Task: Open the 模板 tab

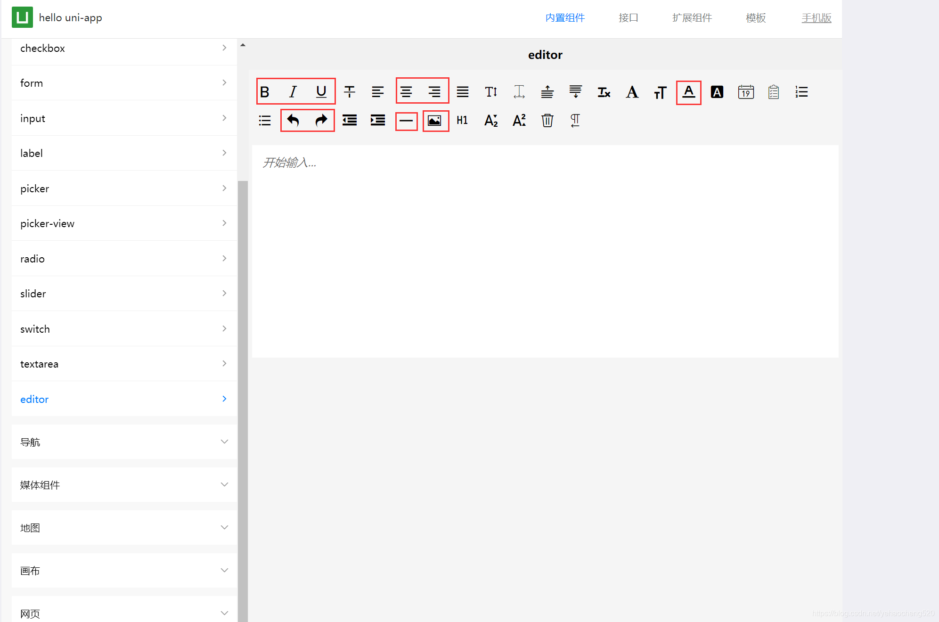Action: click(x=756, y=18)
